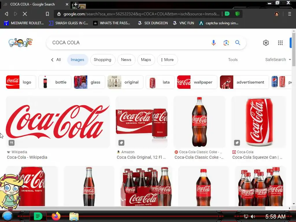This screenshot has height=222, width=296.
Task: Click the volume speaker tray icon
Action: (x=253, y=216)
